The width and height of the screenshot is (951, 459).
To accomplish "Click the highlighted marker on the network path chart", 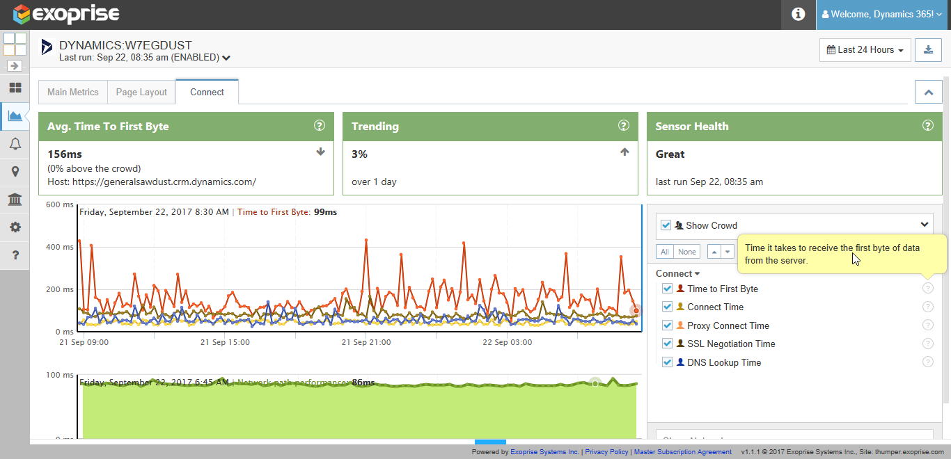I will tap(595, 382).
